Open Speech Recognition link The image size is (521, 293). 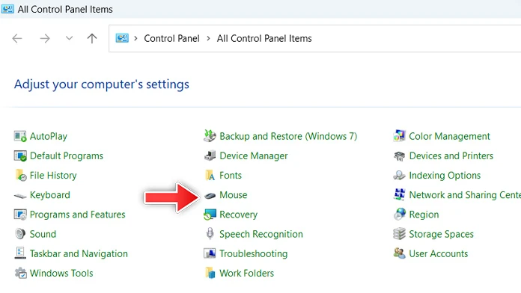coord(261,234)
